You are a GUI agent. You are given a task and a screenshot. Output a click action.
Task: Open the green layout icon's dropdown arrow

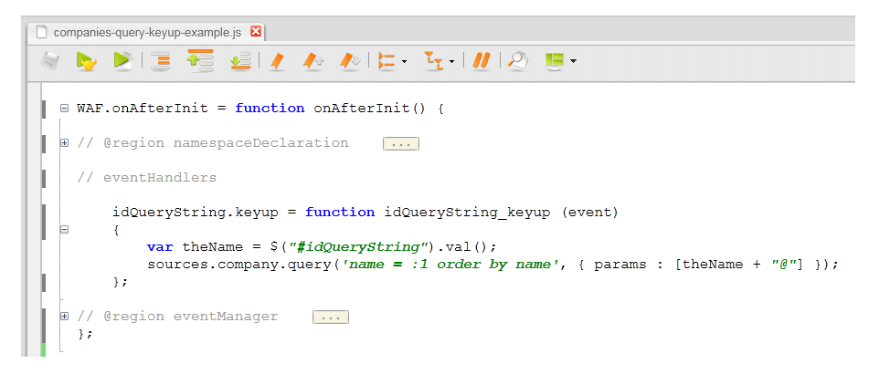tap(573, 62)
